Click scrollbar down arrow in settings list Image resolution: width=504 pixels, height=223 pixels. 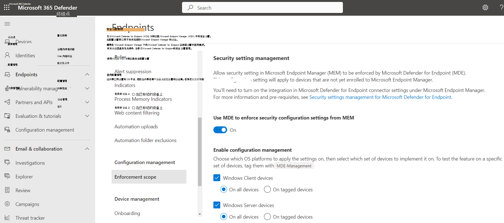[200, 214]
